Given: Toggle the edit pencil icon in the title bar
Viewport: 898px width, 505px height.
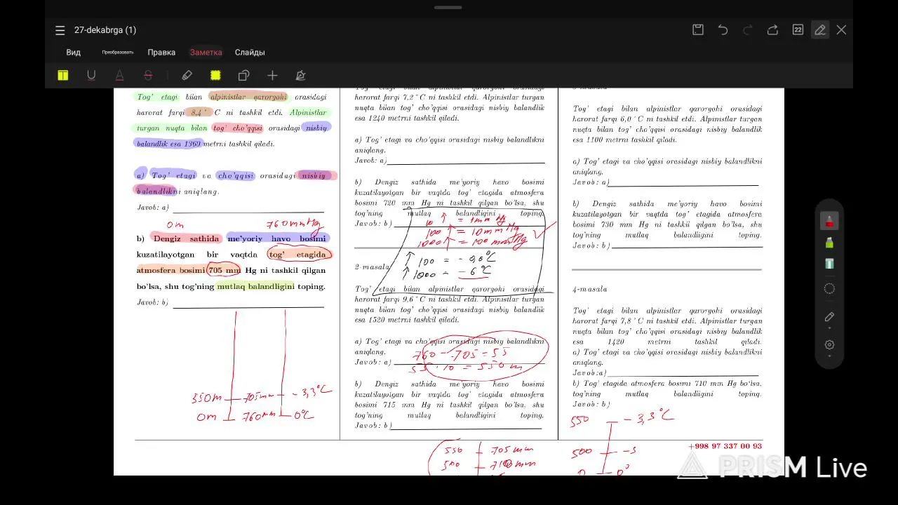Looking at the screenshot, I should click(x=819, y=29).
